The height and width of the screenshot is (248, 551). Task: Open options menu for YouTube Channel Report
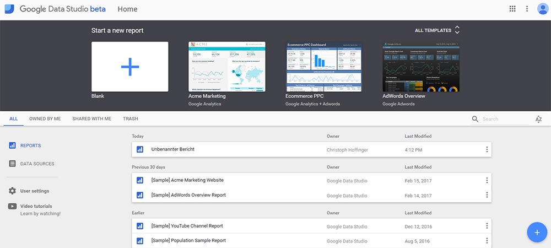(487, 226)
